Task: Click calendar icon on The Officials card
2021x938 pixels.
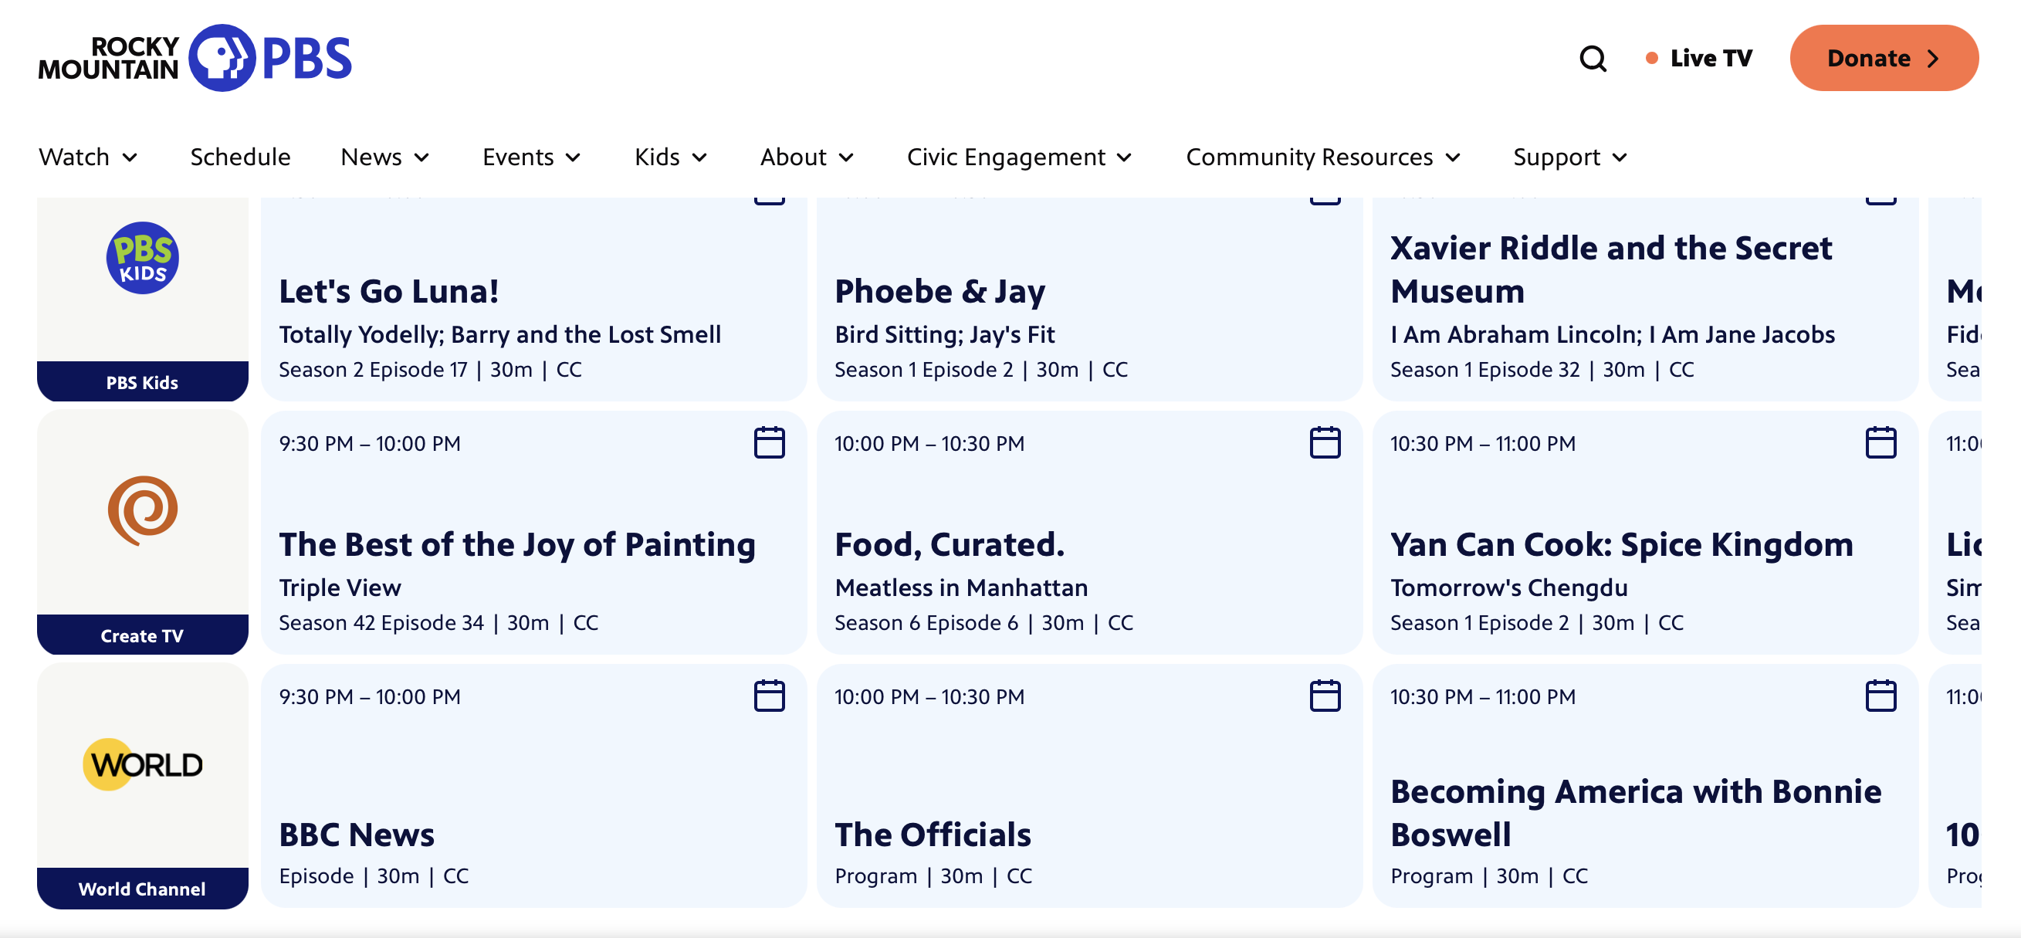Action: coord(1325,696)
